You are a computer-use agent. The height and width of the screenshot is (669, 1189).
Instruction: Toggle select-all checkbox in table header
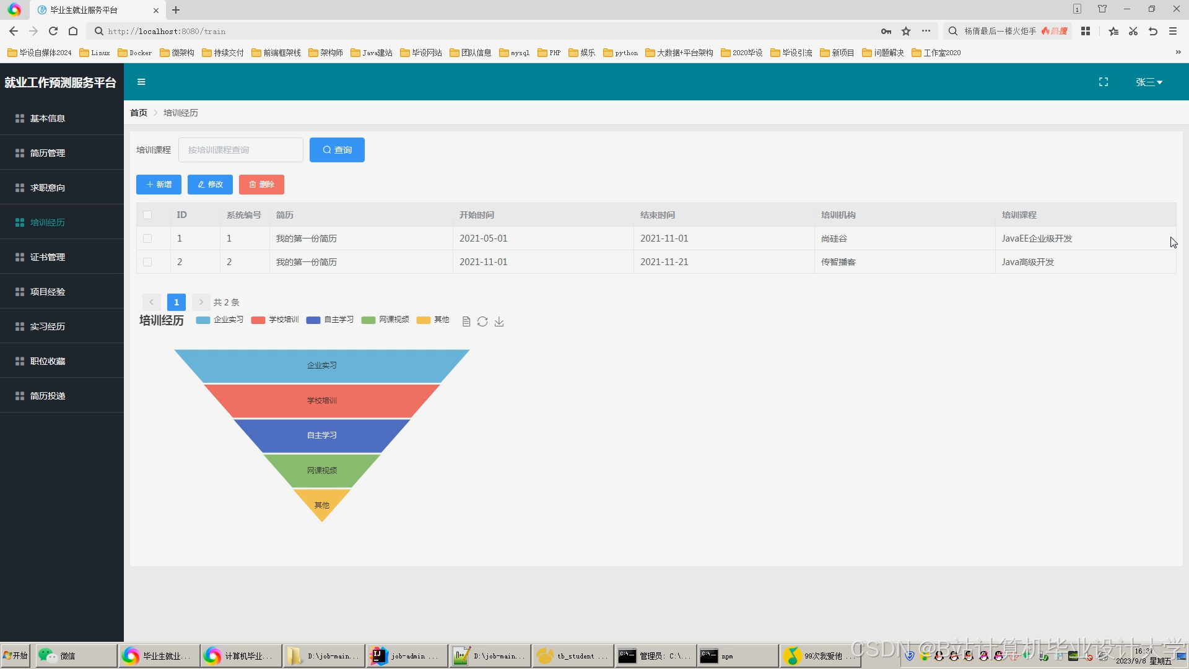coord(147,215)
